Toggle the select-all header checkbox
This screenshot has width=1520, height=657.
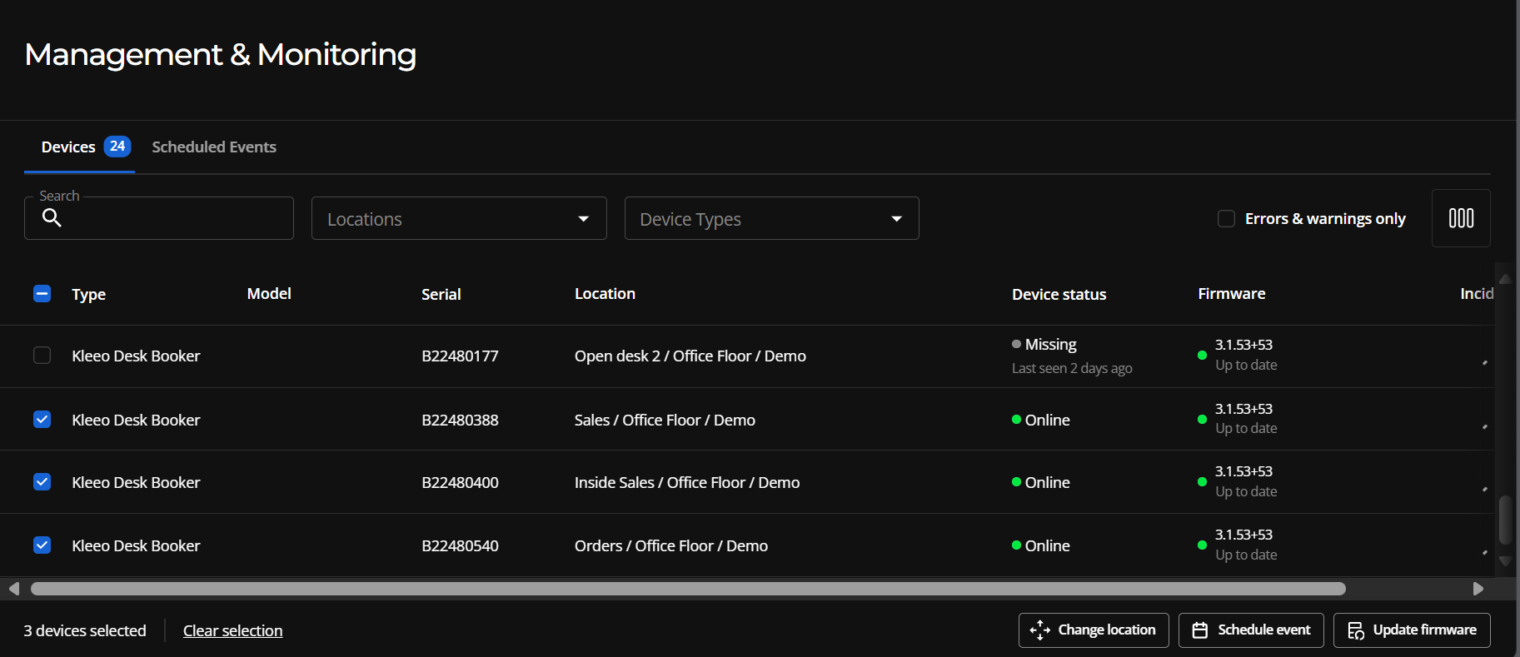(x=42, y=293)
